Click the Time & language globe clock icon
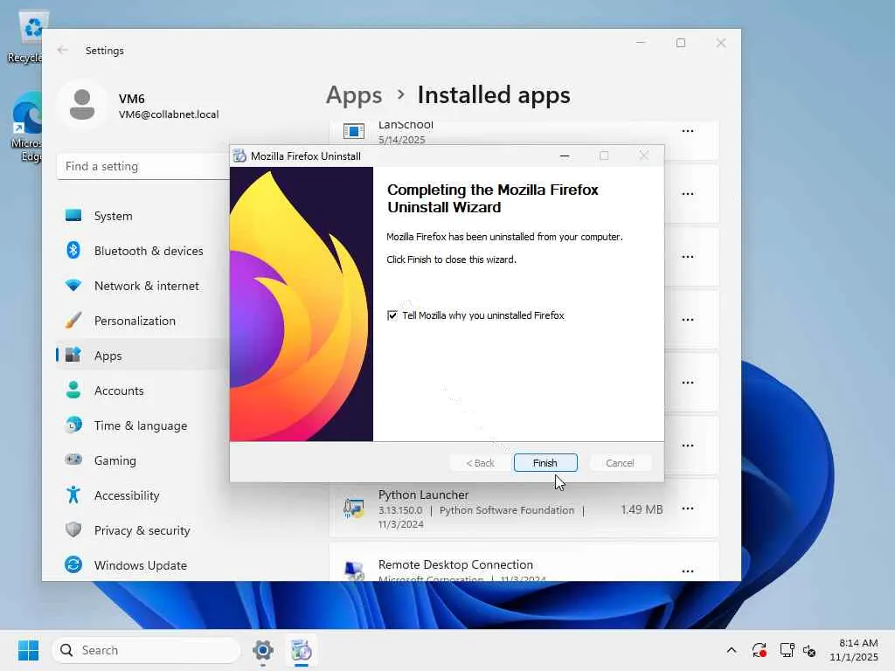Viewport: 895px width, 671px height. tap(73, 425)
